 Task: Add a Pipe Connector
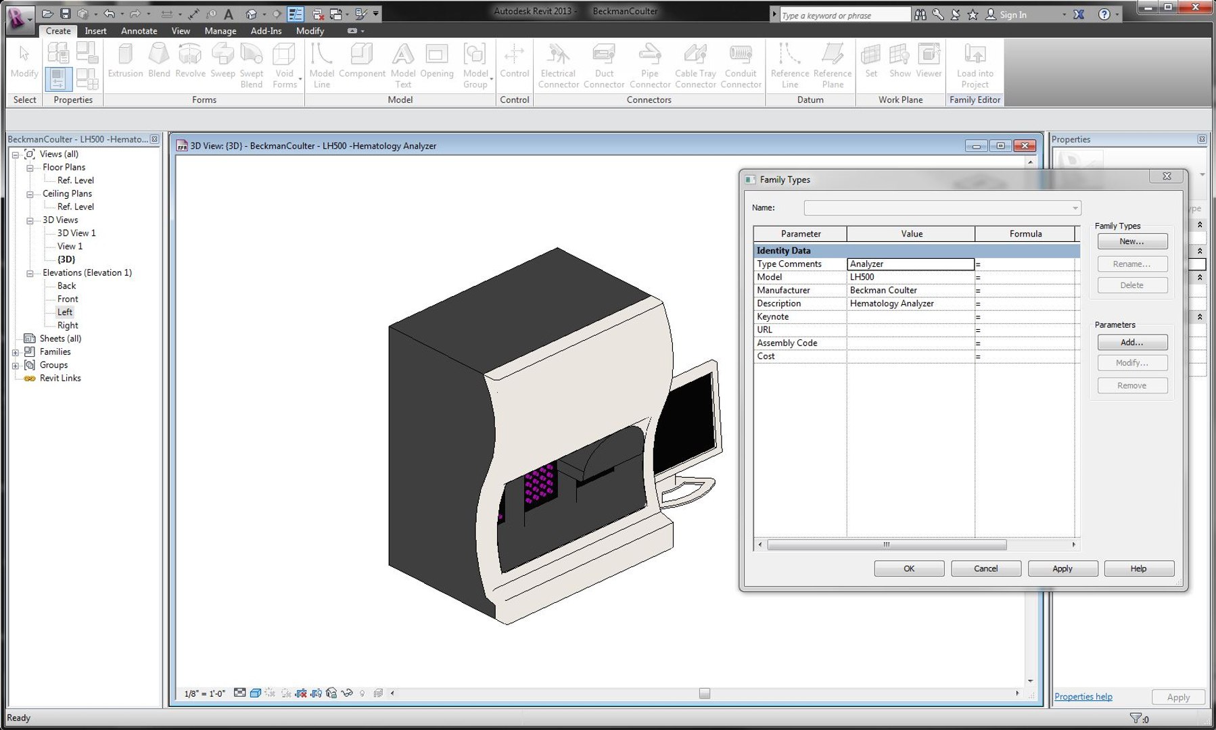(x=650, y=66)
